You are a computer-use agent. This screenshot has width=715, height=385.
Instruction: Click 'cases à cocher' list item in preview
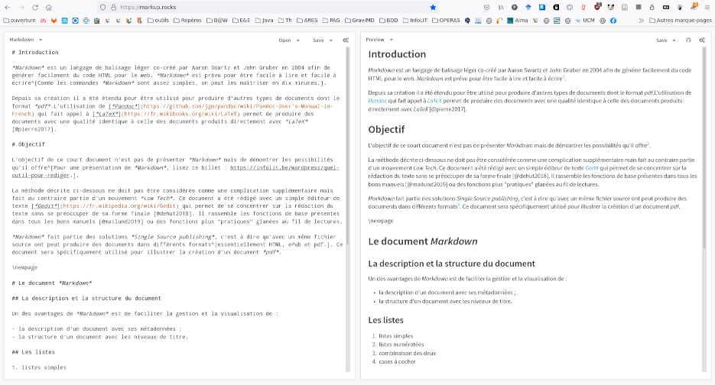coord(397,362)
